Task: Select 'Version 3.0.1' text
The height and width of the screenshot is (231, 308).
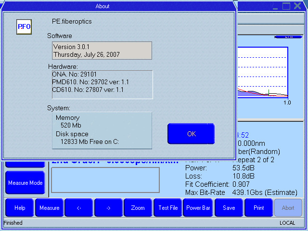Action: [x=71, y=47]
